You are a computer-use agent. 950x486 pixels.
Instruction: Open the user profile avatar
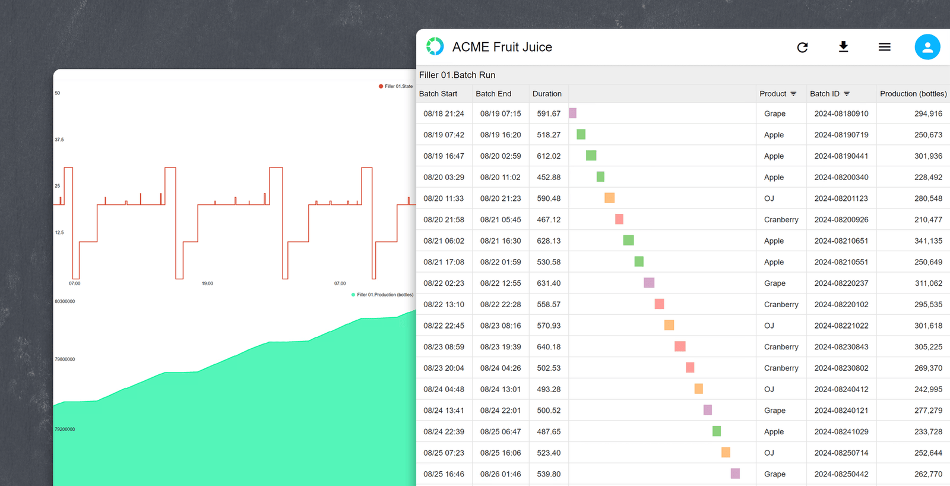(927, 47)
